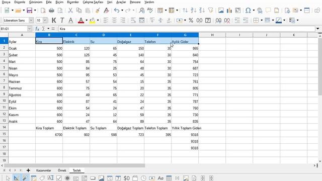Click column H header
The image size is (322, 181).
212,35
